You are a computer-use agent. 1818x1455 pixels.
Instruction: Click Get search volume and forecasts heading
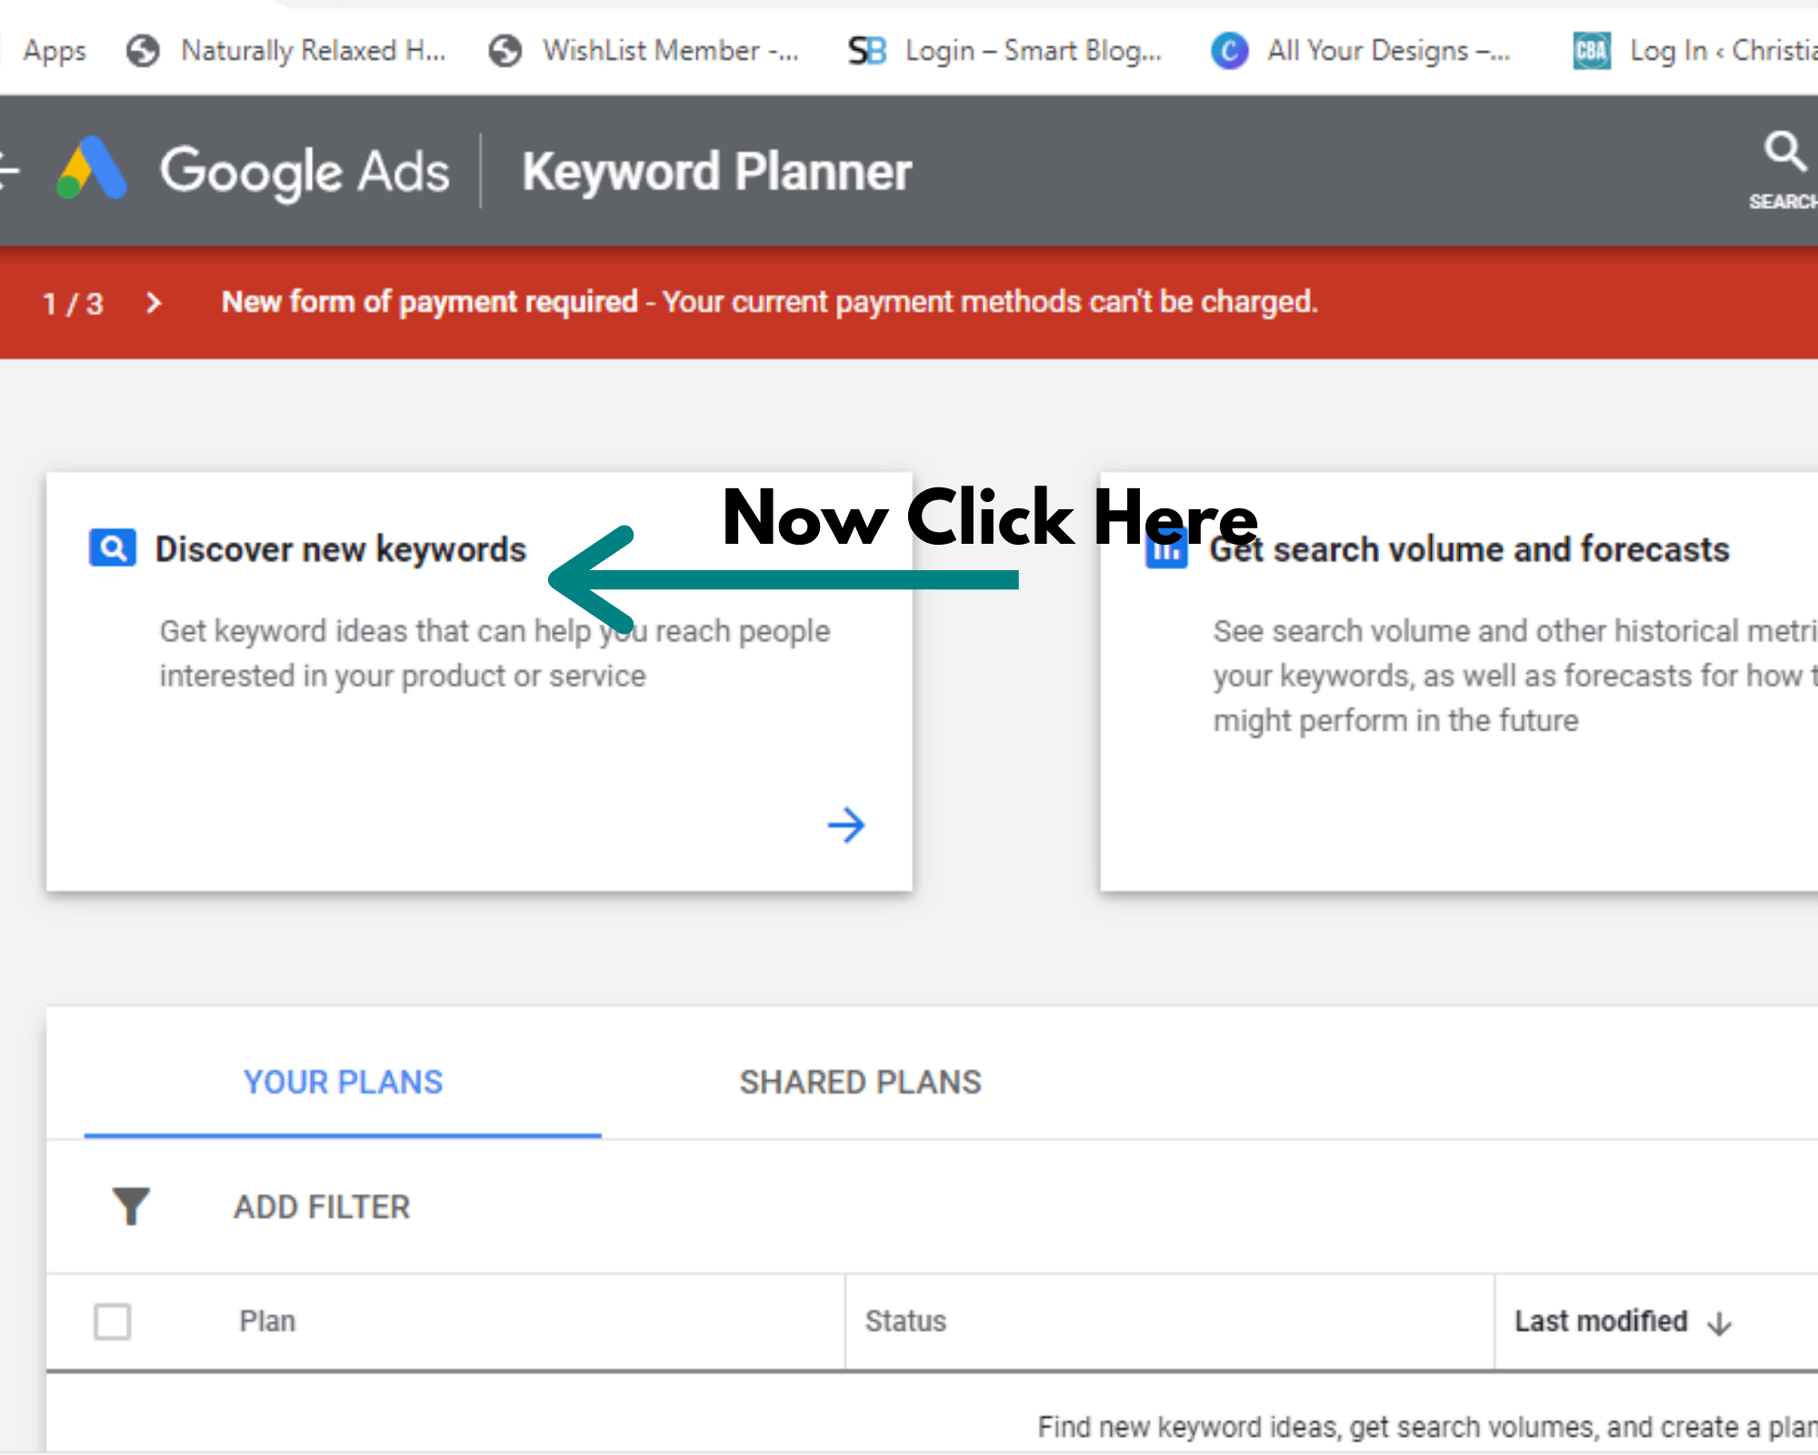pos(1469,549)
